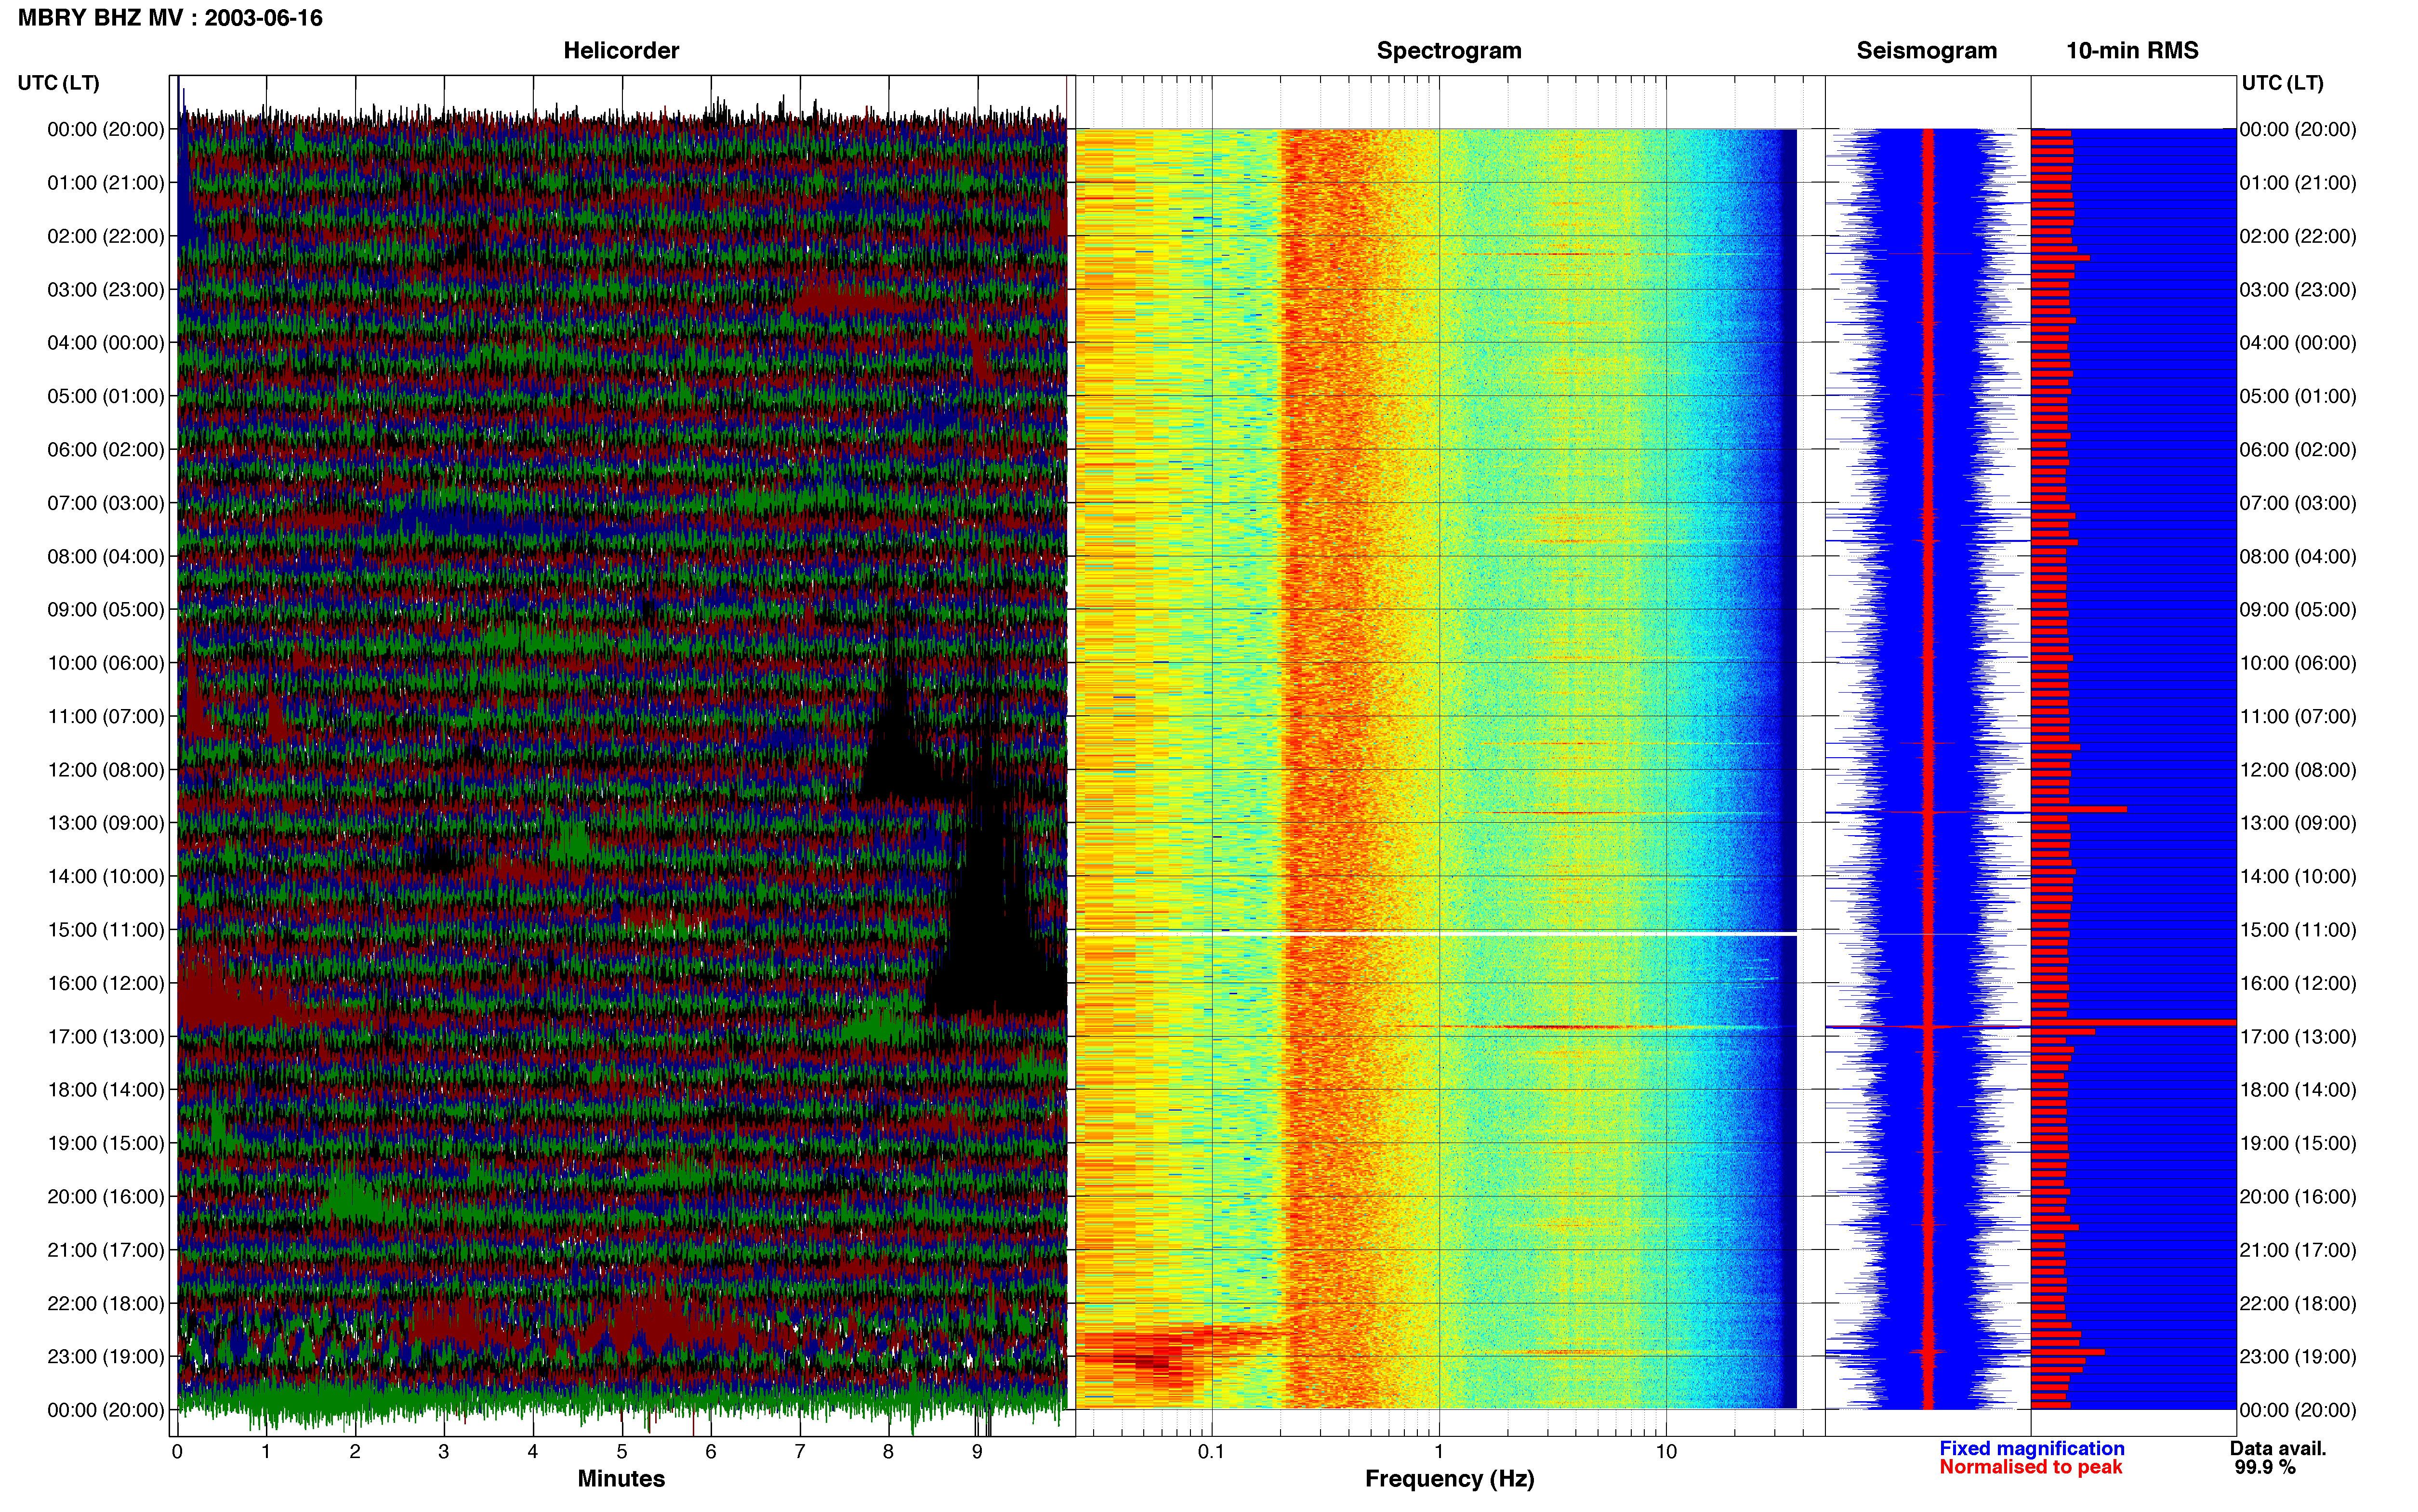
Task: Click left time label 12:00 (08:00)
Action: [106, 770]
